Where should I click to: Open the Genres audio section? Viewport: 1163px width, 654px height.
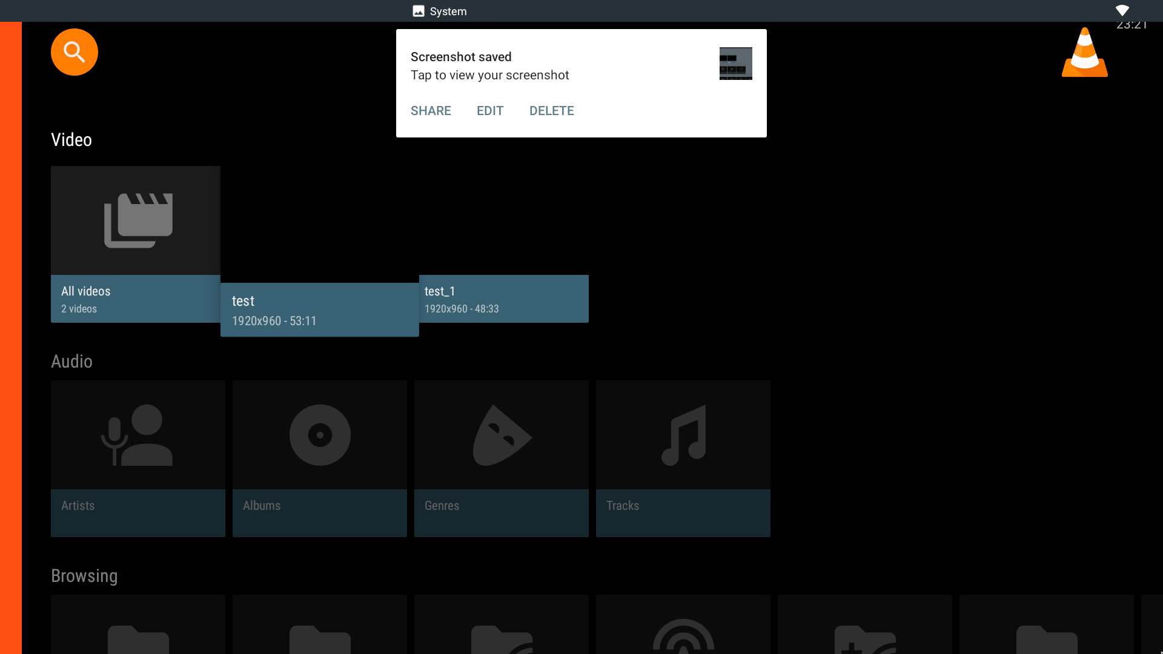[501, 458]
